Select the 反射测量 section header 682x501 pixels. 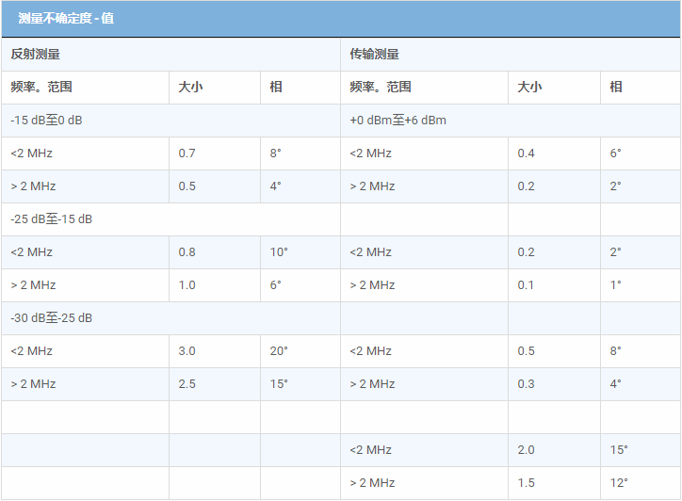click(x=36, y=55)
